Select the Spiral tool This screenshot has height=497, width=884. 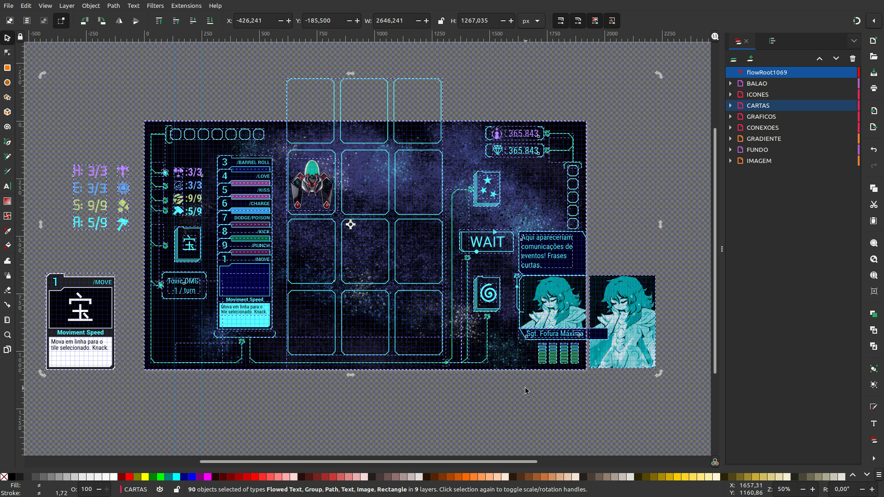pos(7,127)
